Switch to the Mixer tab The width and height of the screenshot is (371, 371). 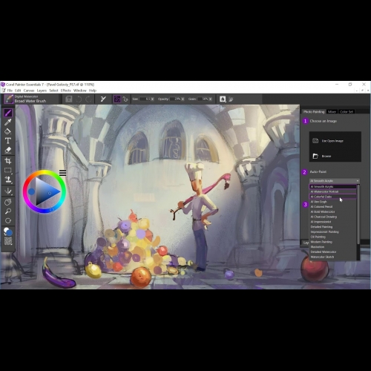tap(332, 112)
